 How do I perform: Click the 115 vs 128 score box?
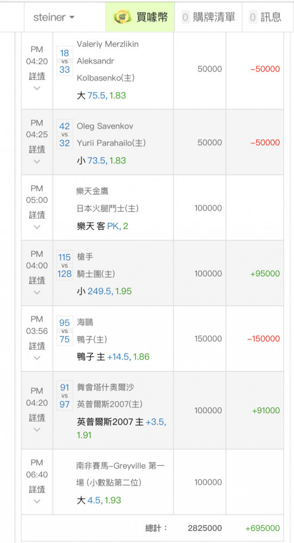pyautogui.click(x=65, y=266)
